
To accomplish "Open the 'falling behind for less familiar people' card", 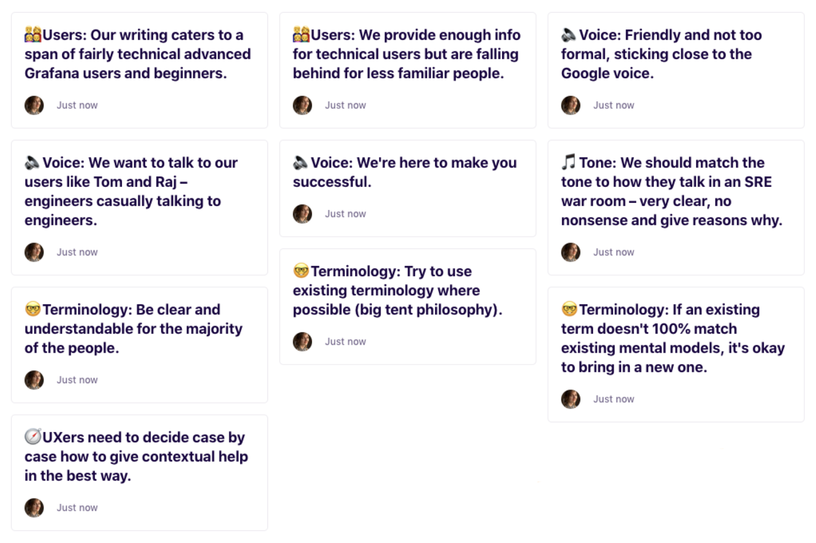I will click(x=408, y=70).
